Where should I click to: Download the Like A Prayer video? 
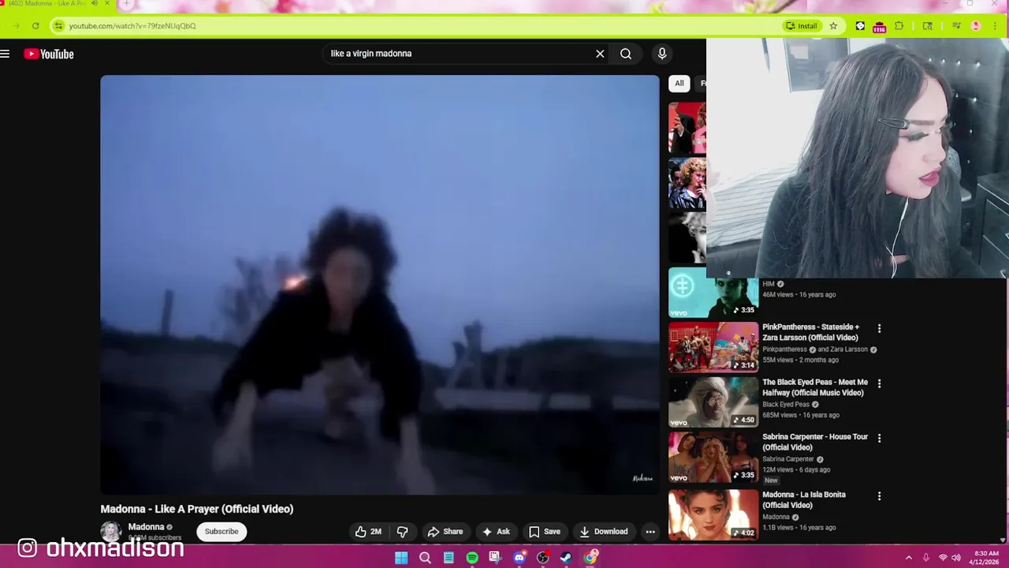click(604, 532)
